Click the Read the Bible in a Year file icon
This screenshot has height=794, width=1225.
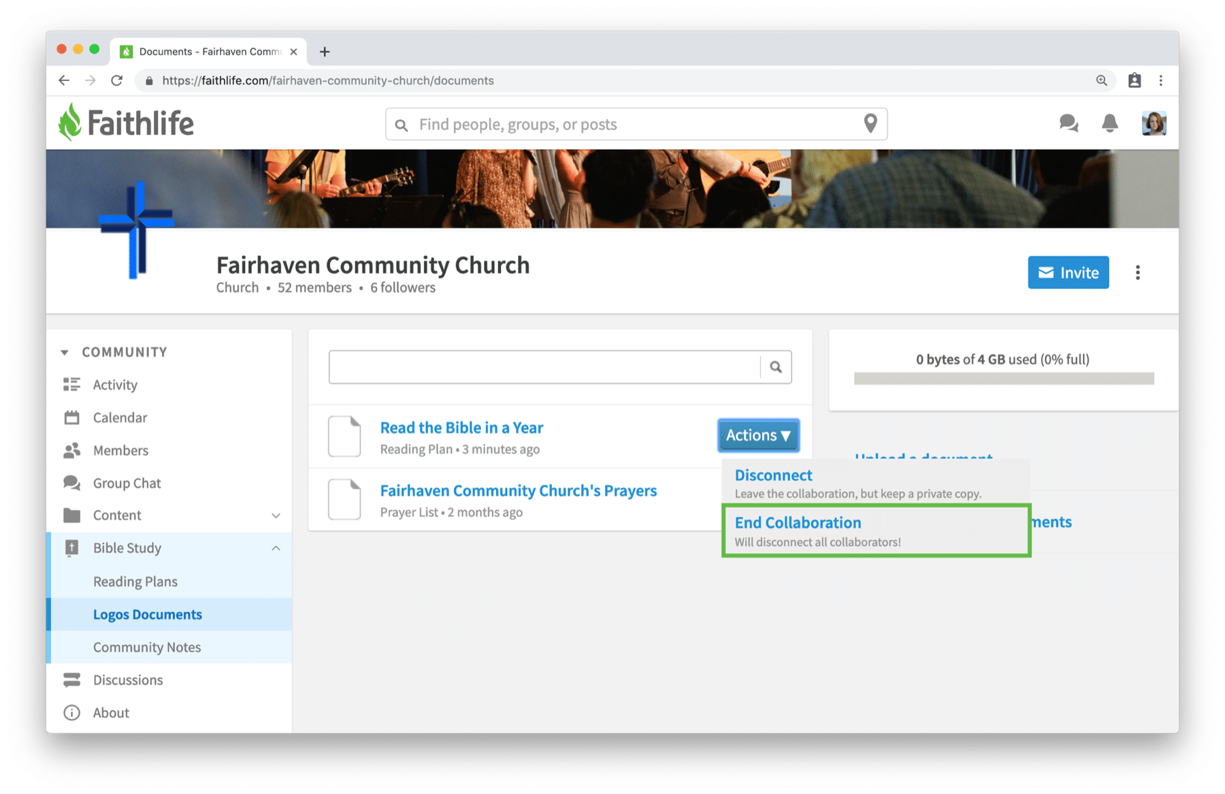pos(344,436)
